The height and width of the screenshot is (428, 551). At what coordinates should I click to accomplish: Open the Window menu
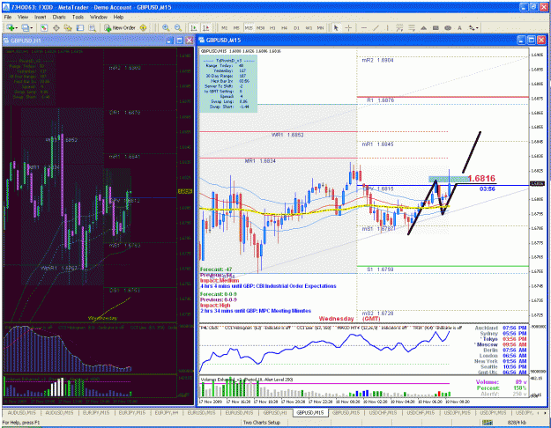(x=99, y=17)
